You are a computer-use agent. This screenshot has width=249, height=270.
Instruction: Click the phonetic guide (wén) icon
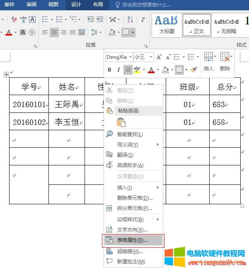pos(23,19)
